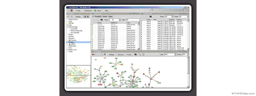Image resolution: width=256 pixels, height=96 pixels.
Task: Open the Files folder in contents tree
Action: (x=71, y=23)
